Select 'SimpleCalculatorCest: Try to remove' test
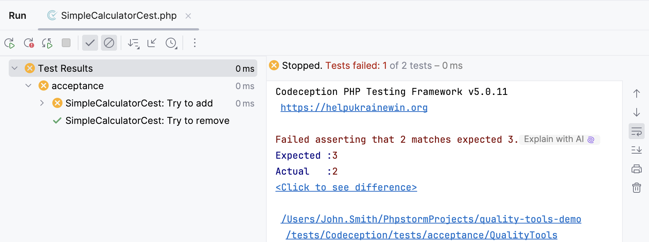 (x=147, y=120)
